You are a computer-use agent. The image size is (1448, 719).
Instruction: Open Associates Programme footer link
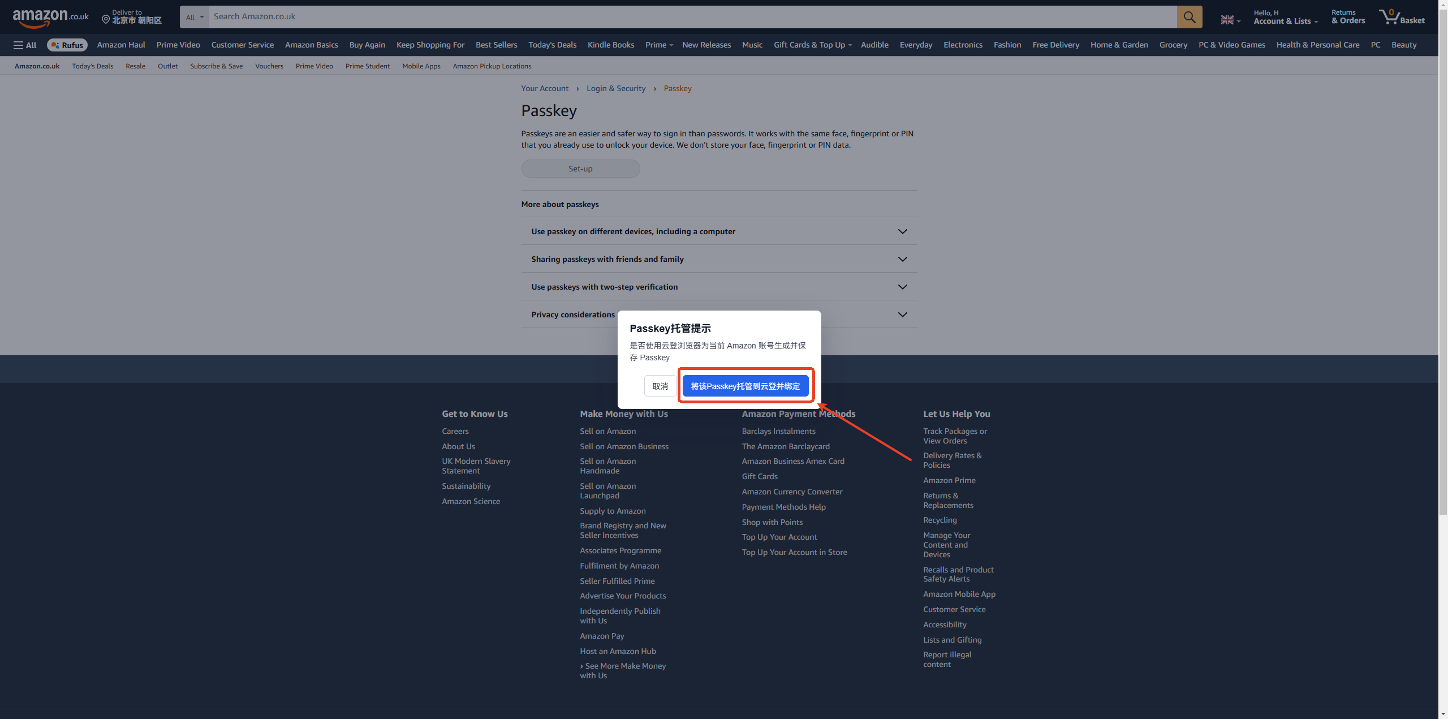click(620, 551)
